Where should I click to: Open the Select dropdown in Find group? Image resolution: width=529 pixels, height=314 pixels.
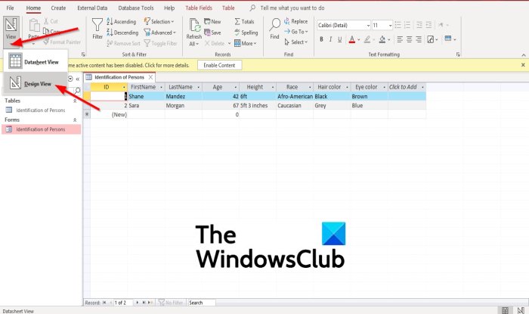pyautogui.click(x=296, y=42)
